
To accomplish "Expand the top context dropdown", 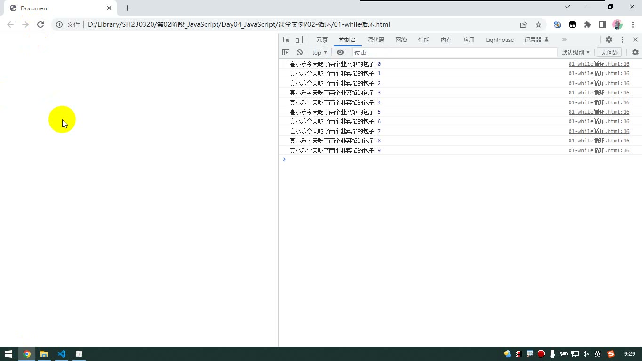I will pos(320,53).
